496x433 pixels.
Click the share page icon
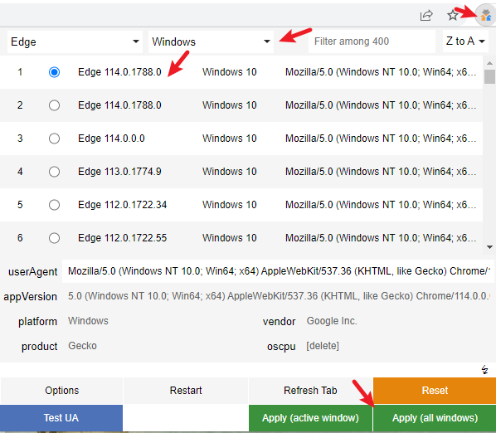click(426, 15)
